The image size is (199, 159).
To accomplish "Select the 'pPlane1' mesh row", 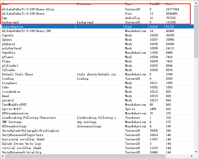I will (97, 57).
